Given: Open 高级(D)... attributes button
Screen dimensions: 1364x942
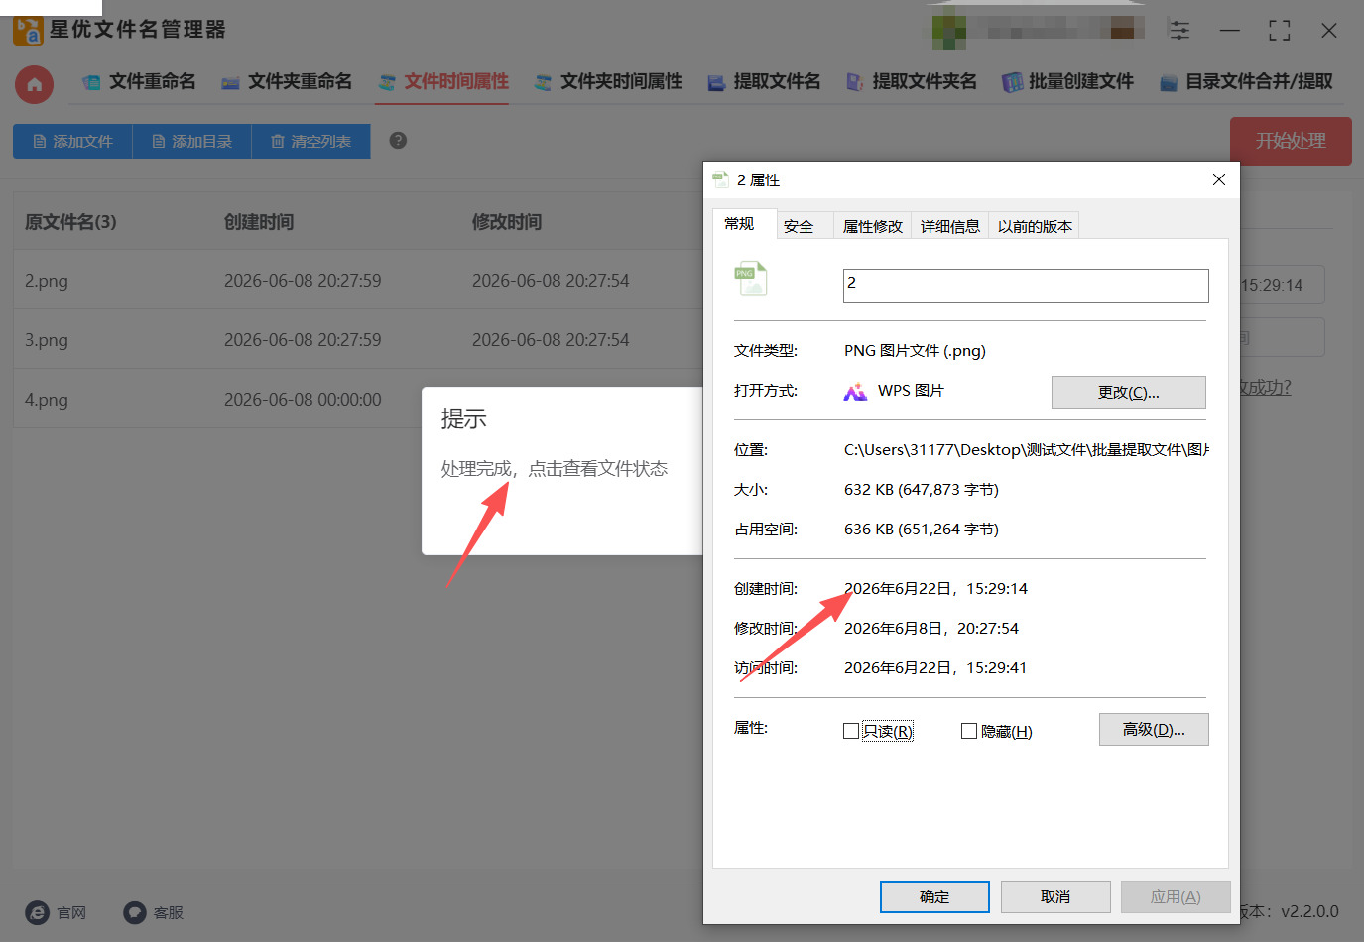Looking at the screenshot, I should [1154, 729].
